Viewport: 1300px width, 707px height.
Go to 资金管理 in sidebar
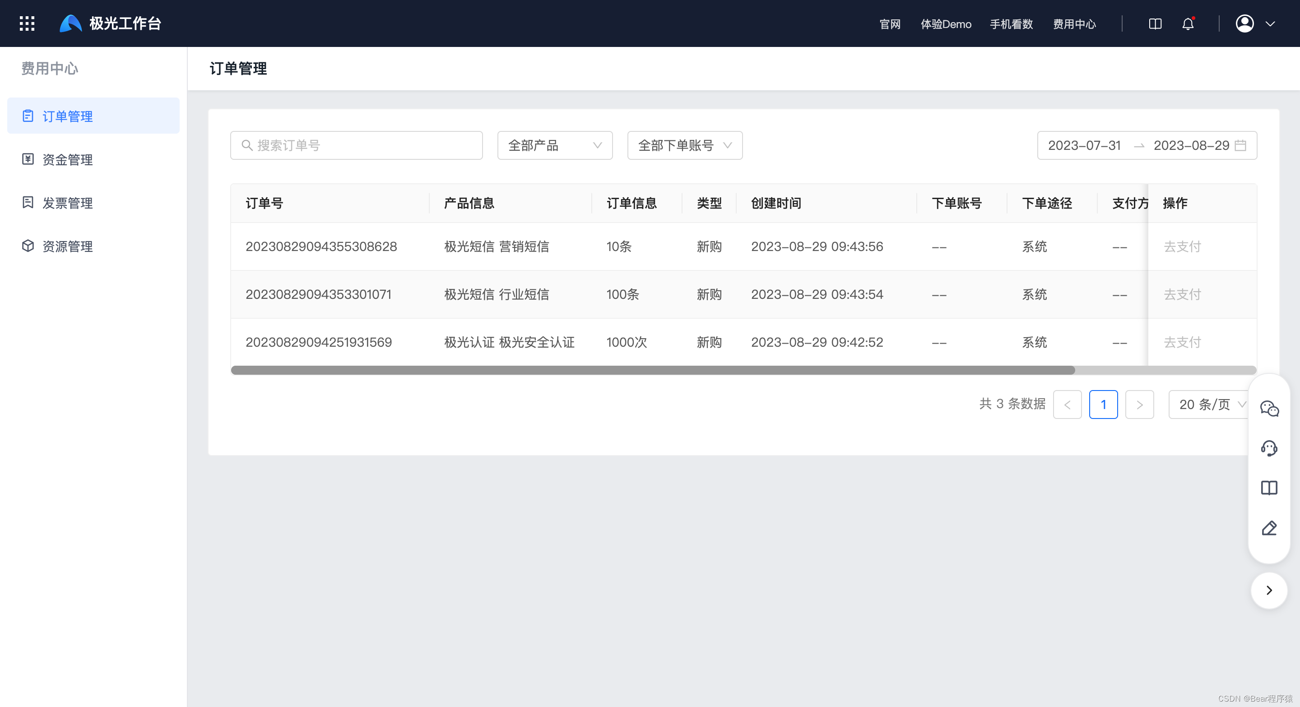pyautogui.click(x=67, y=159)
